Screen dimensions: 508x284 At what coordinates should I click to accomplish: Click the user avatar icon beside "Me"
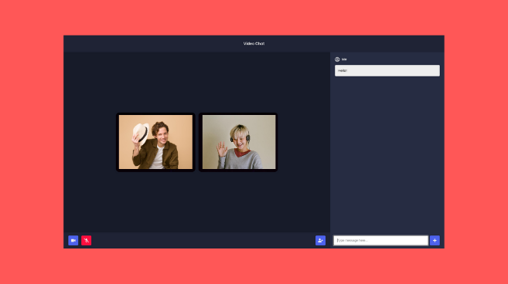coord(337,59)
